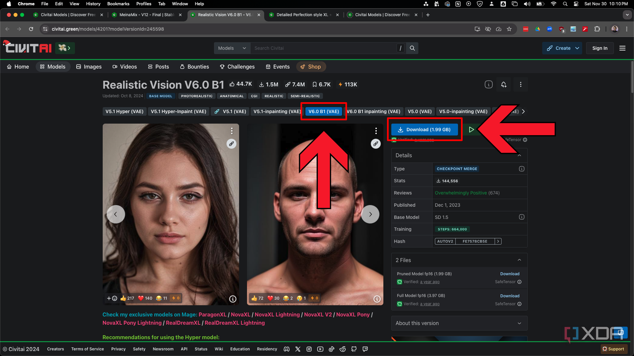Click the Civitai logo
Image resolution: width=634 pixels, height=356 pixels.
click(28, 48)
